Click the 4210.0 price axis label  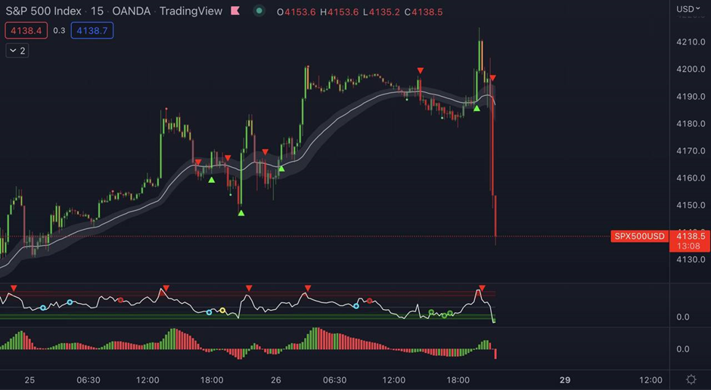coord(690,42)
